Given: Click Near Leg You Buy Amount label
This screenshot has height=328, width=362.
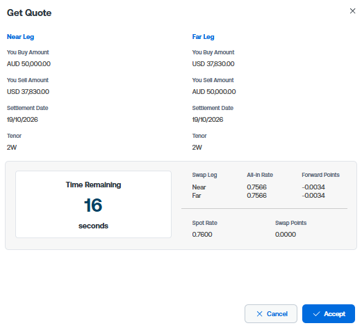Looking at the screenshot, I should click(28, 52).
